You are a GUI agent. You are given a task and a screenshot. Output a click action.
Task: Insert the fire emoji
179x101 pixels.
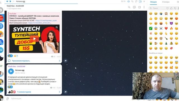pos(171,28)
